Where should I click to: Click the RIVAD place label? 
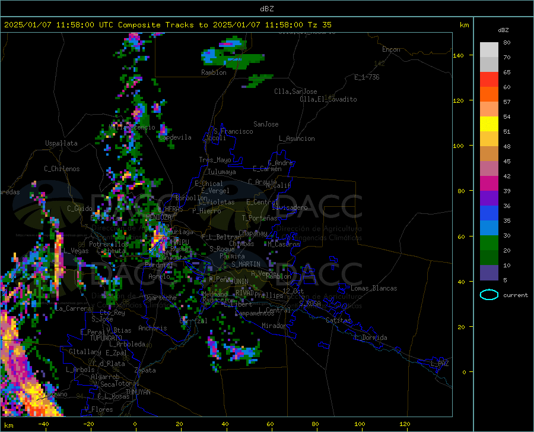[244, 292]
